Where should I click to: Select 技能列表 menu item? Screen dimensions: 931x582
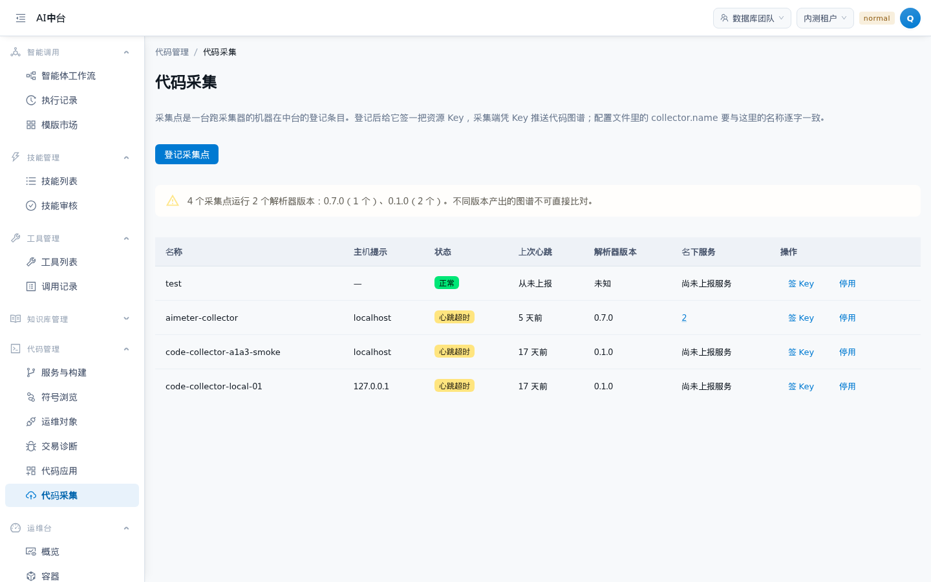[72, 181]
